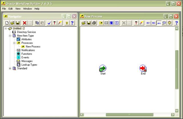The image size is (183, 119).
Task: Toggle the smiley face Performer display icon
Action: (170, 23)
